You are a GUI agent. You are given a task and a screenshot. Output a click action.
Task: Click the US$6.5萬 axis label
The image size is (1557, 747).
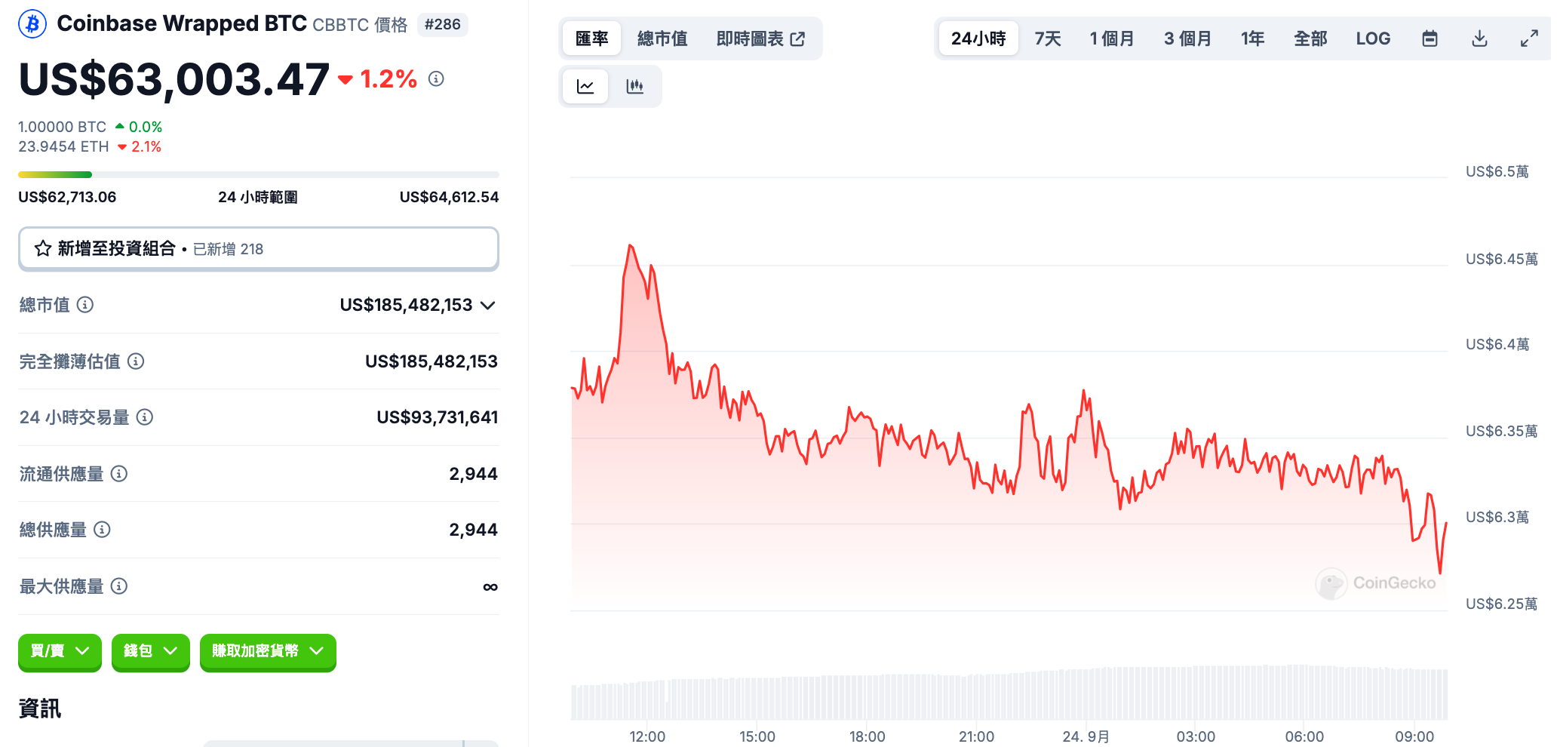1497,171
